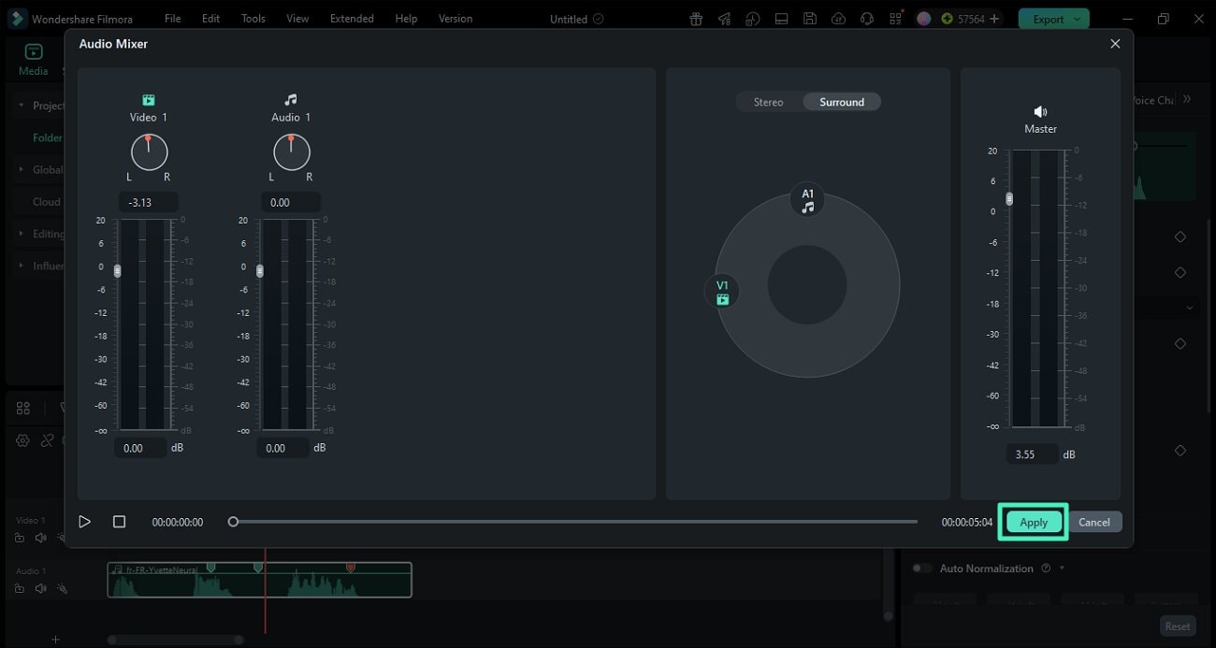Open the Export dropdown arrow
The width and height of the screenshot is (1216, 648).
coord(1078,19)
